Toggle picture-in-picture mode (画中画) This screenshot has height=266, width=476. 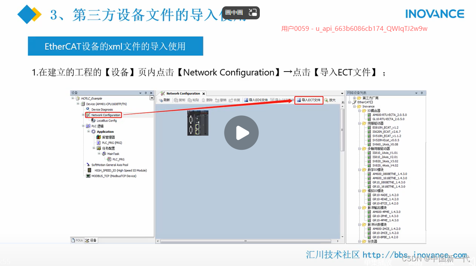click(241, 13)
